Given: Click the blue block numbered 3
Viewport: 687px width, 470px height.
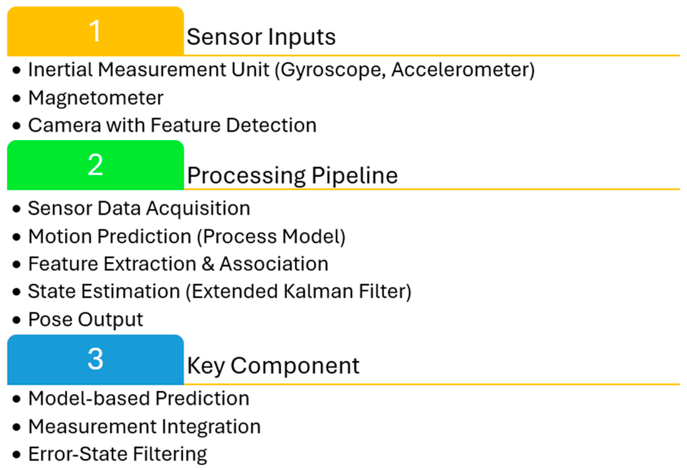Looking at the screenshot, I should 95,359.
